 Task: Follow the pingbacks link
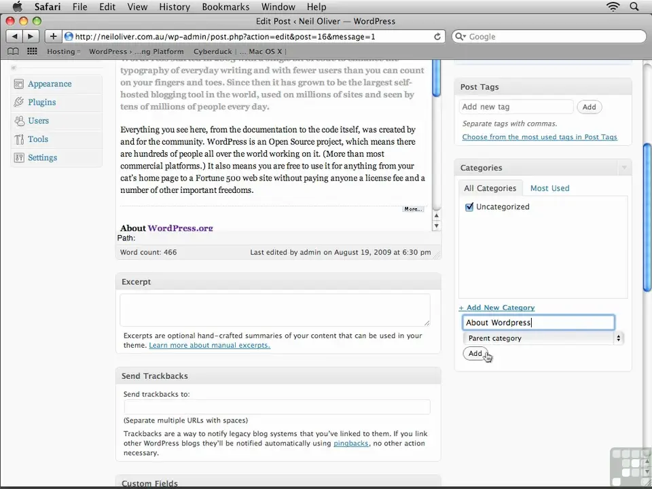pyautogui.click(x=351, y=443)
